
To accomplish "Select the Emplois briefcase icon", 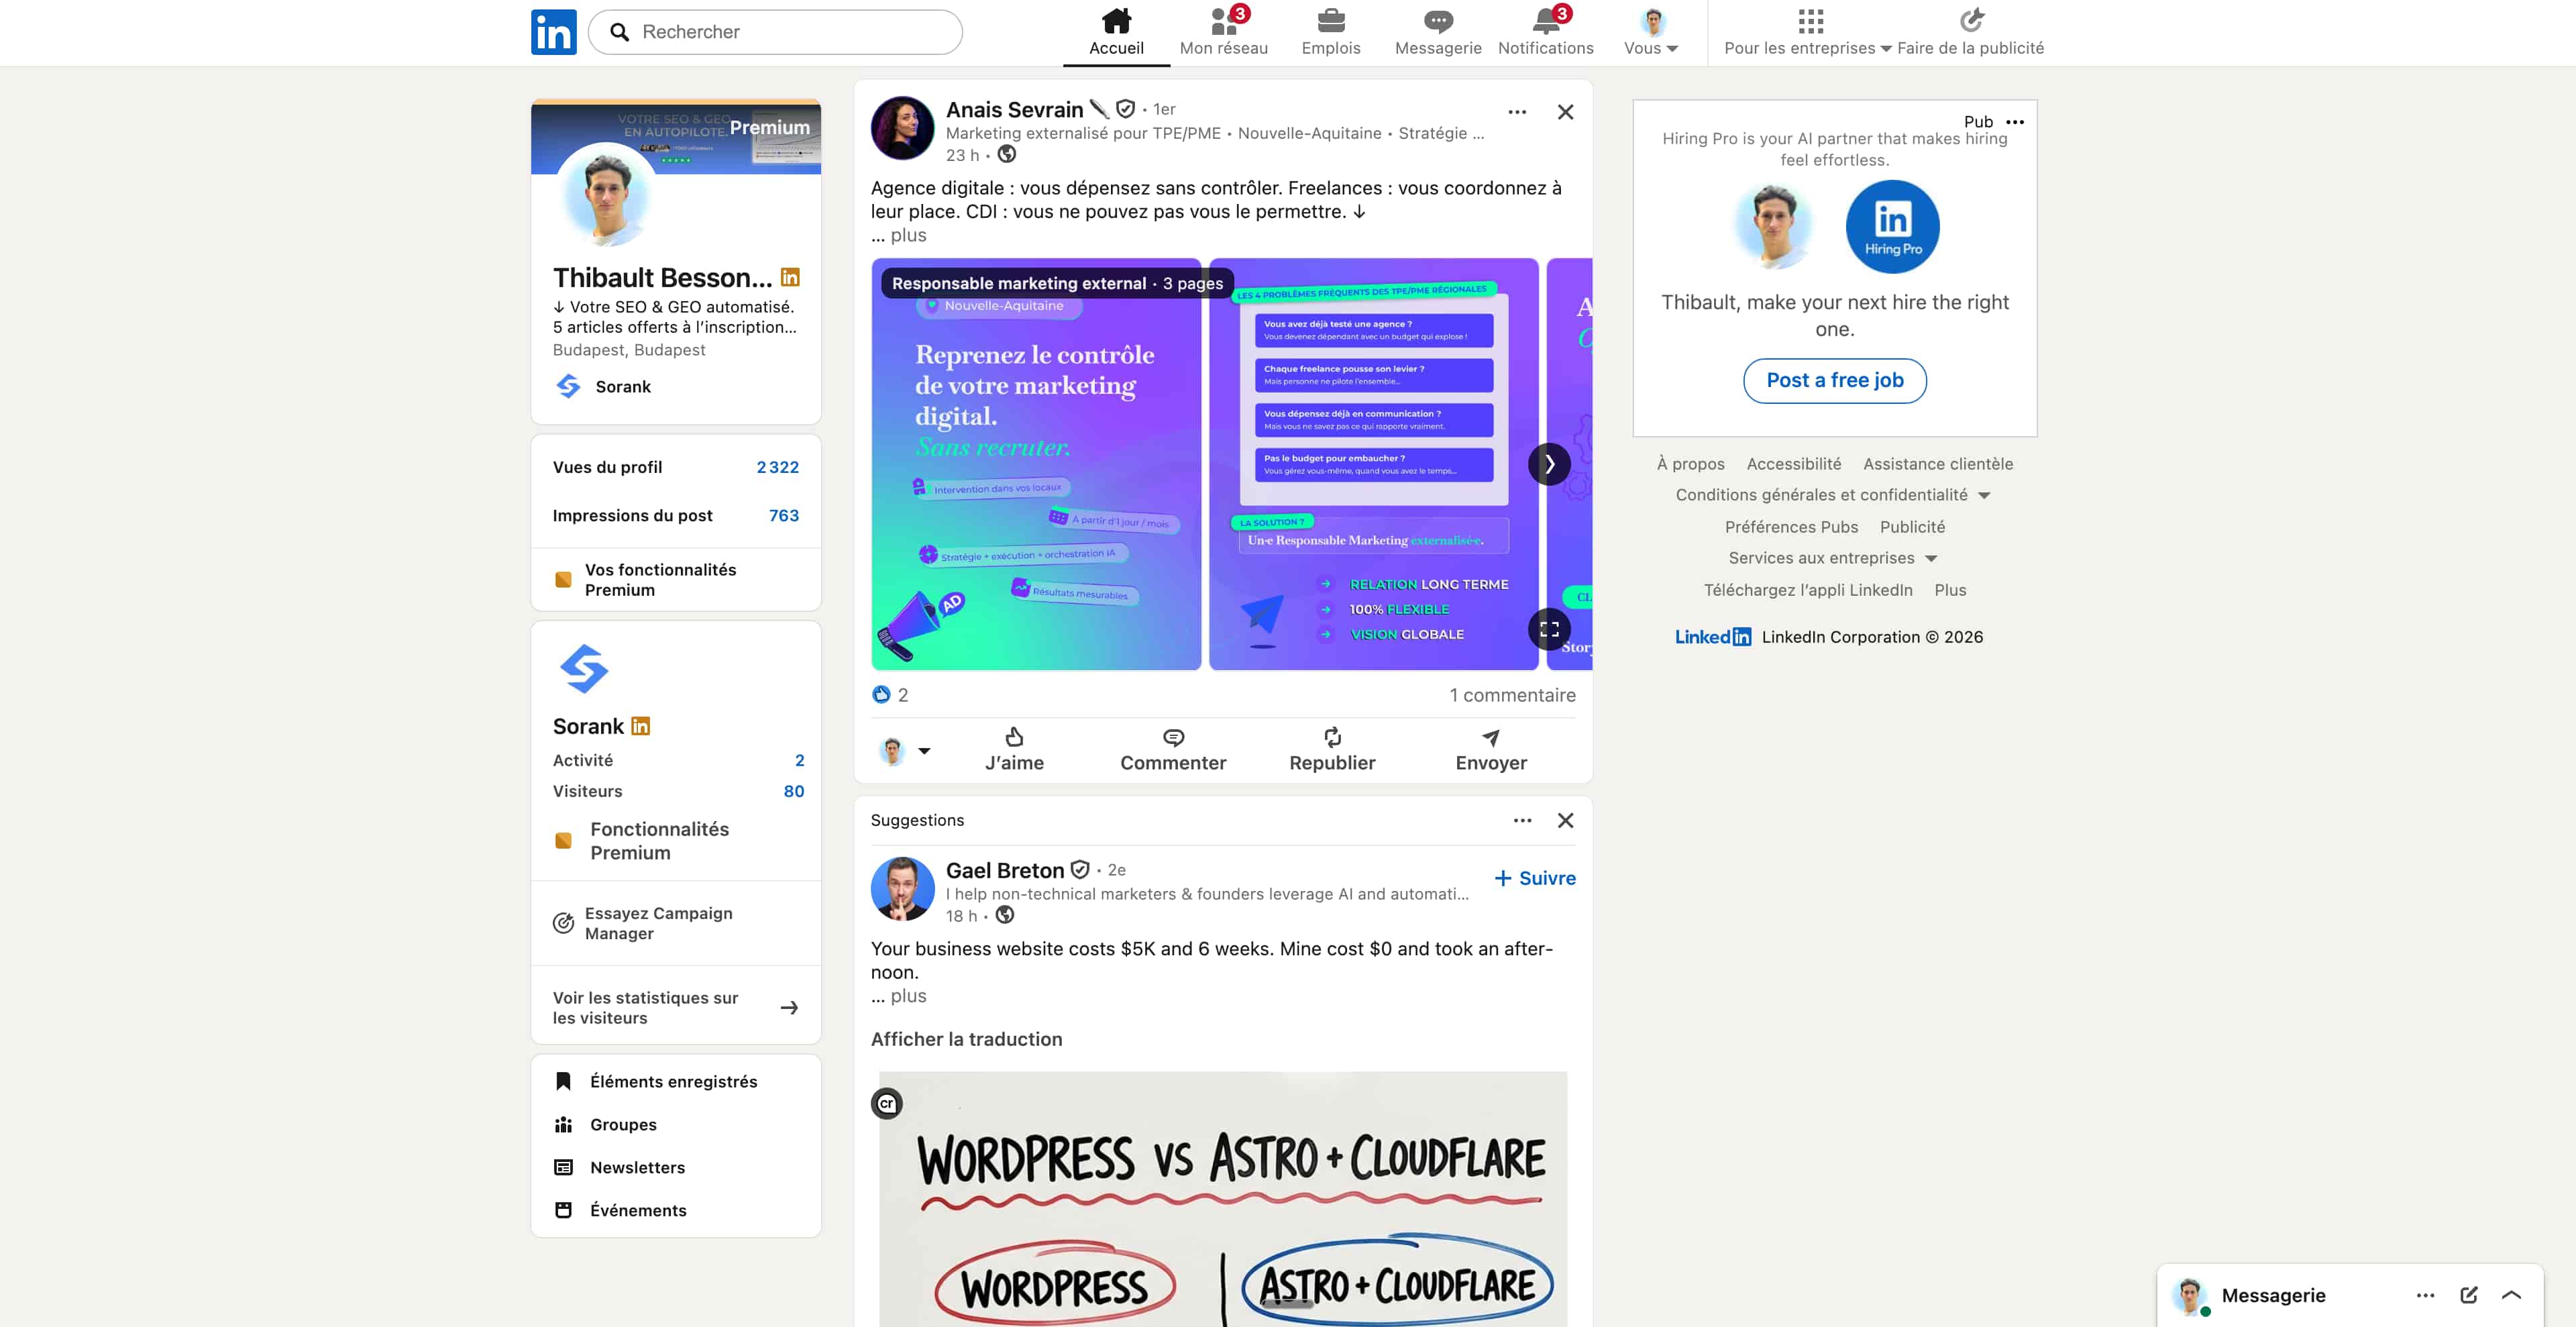I will click(x=1331, y=20).
